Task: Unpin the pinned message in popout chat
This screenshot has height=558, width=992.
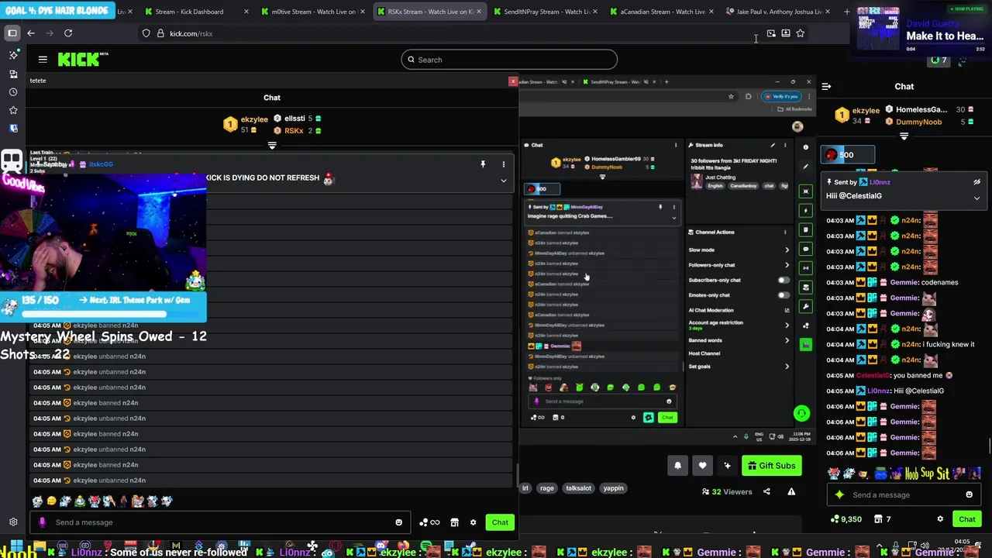Action: (x=483, y=164)
